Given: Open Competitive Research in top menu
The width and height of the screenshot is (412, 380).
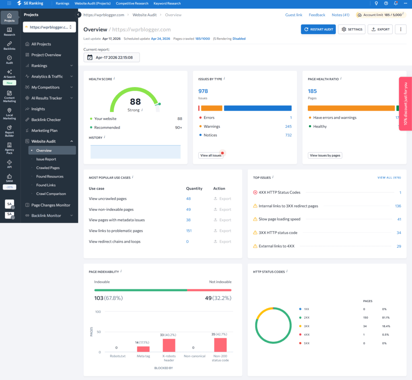Looking at the screenshot, I should 132,4.
